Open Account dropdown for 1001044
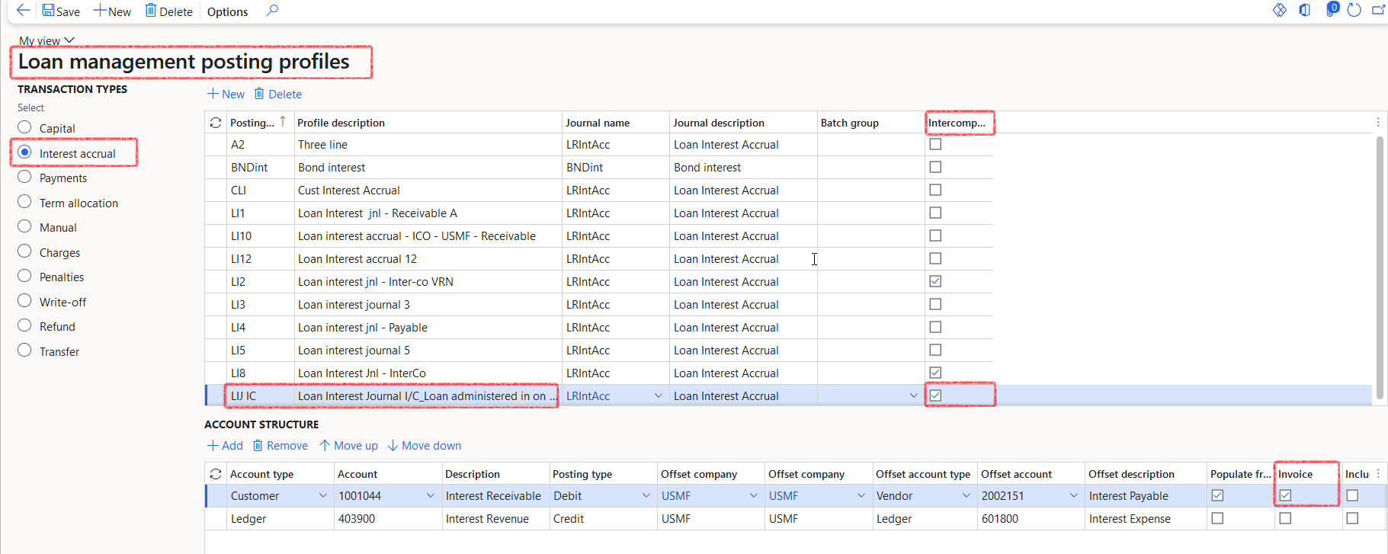1388x554 pixels. click(431, 495)
